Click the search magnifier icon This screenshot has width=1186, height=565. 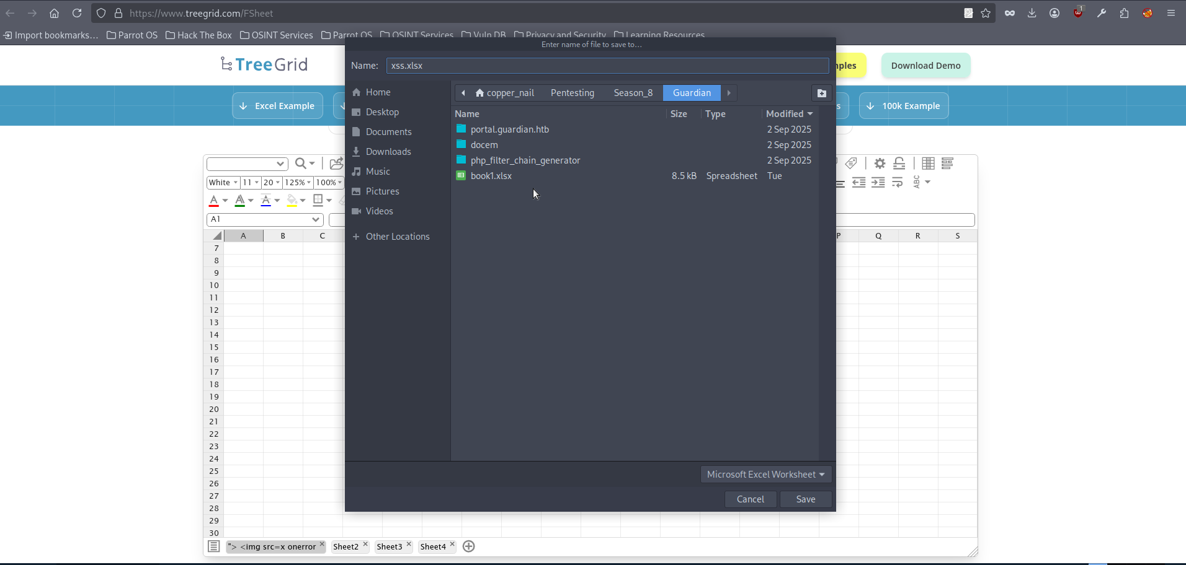(301, 164)
